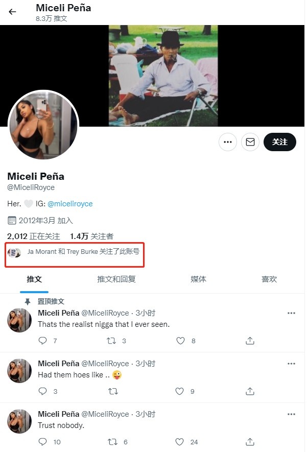Switch to the 媒体 tab
The width and height of the screenshot is (308, 452).
click(198, 279)
